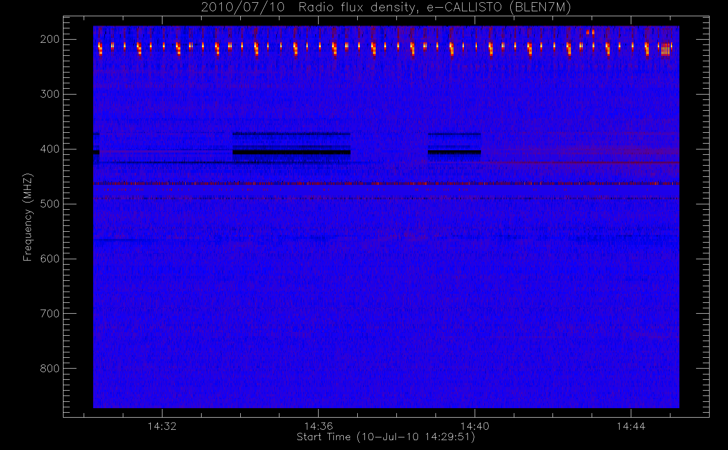Click the 14:40 time tick label
This screenshot has width=728, height=450.
coord(475,426)
